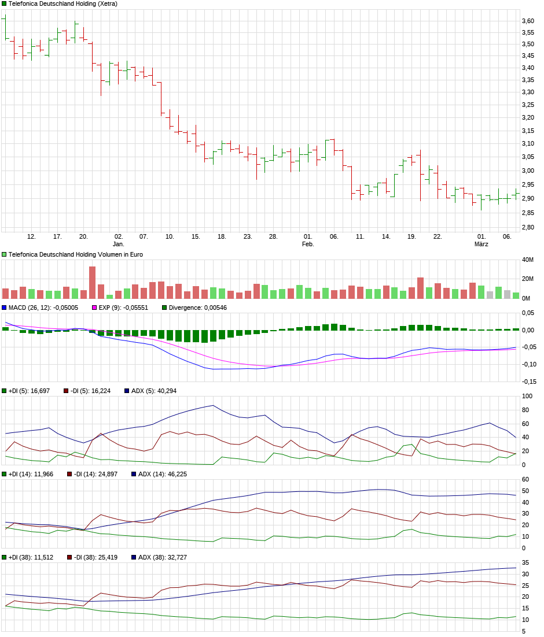Image resolution: width=544 pixels, height=637 pixels.
Task: Click the green legend square for Telefonica Deutschland Holding (Xetra)
Action: pyautogui.click(x=3, y=4)
